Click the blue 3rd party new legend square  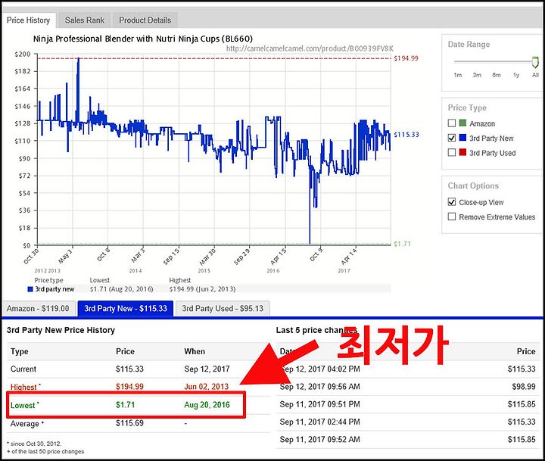[30, 289]
